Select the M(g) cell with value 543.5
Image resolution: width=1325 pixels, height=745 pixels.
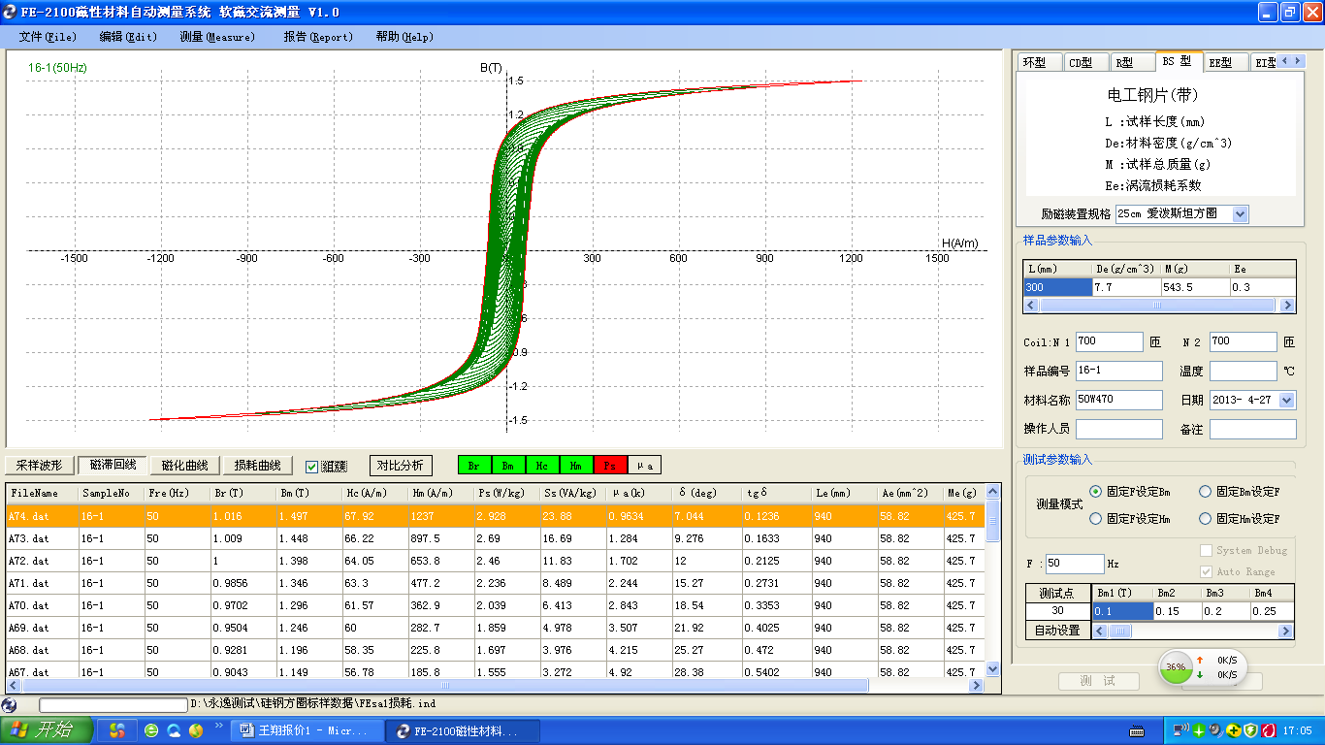click(x=1194, y=287)
